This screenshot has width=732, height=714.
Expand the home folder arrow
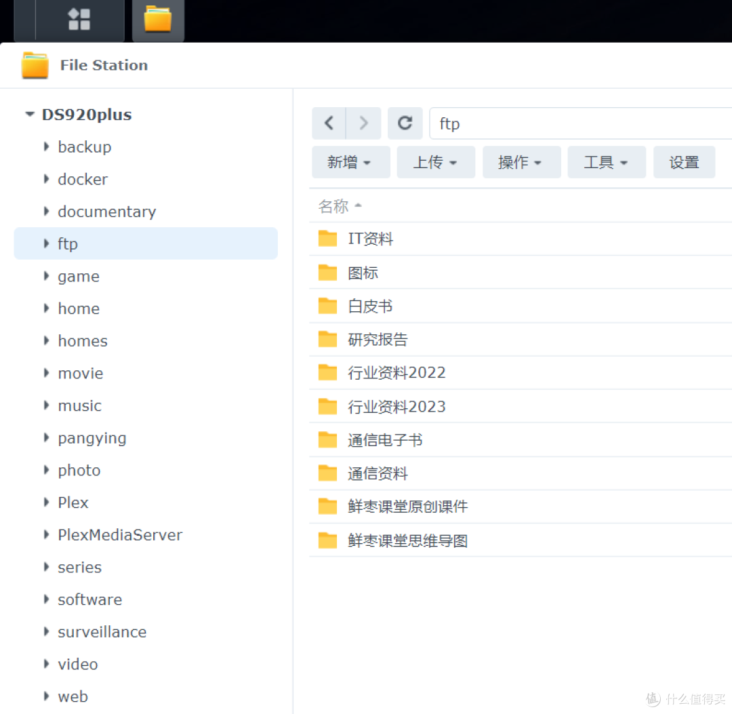[46, 309]
